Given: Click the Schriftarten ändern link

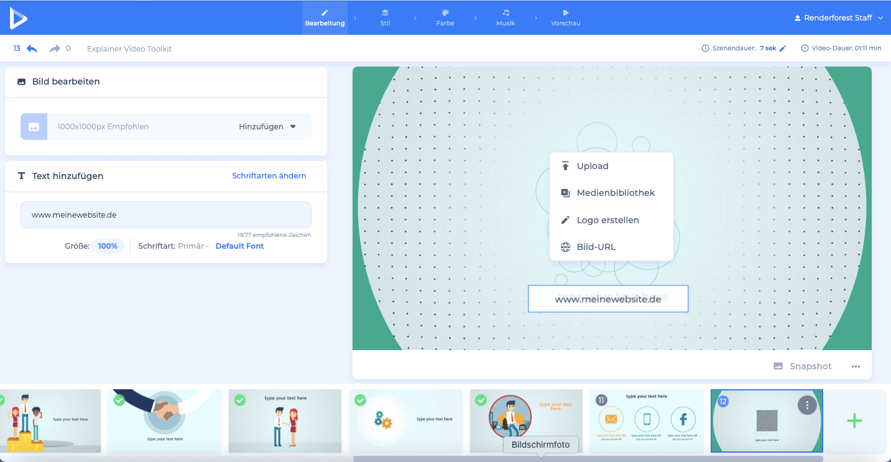Looking at the screenshot, I should click(x=269, y=176).
